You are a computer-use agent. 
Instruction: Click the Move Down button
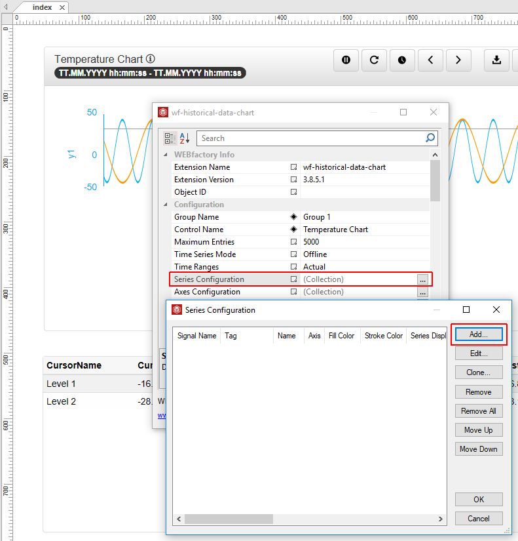click(x=479, y=449)
